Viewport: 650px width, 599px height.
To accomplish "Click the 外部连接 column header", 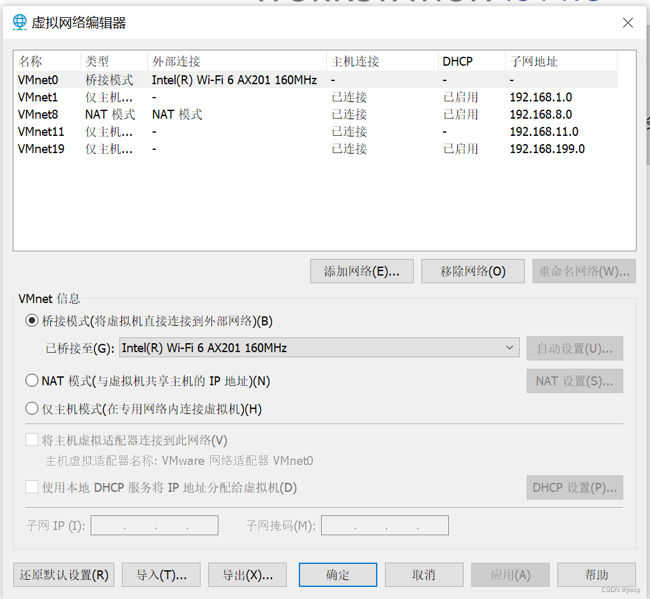I will pos(237,61).
